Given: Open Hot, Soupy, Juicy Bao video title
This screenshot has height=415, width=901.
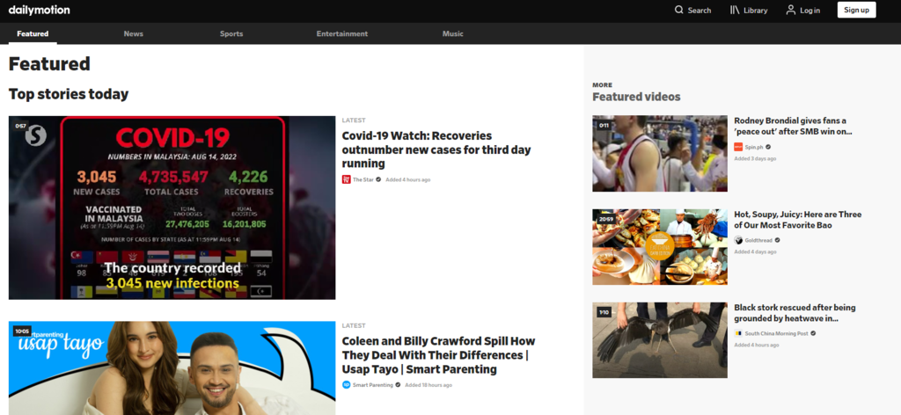Looking at the screenshot, I should point(797,219).
